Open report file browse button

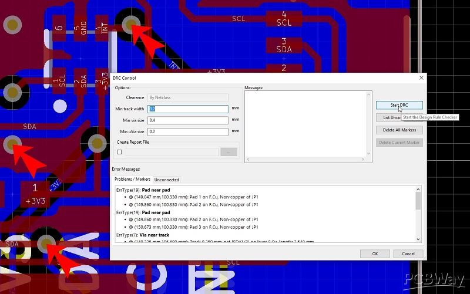pos(229,152)
